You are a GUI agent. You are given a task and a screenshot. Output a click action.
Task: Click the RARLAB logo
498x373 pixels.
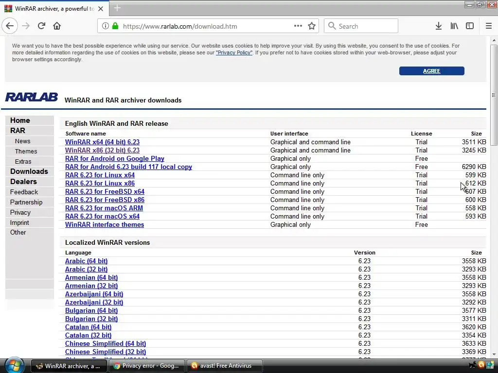coord(32,97)
